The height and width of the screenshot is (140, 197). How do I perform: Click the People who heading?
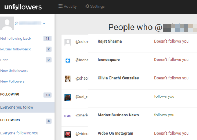point(130,27)
